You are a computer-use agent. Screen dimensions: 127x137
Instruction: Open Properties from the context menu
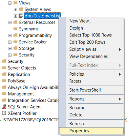click(x=91, y=131)
